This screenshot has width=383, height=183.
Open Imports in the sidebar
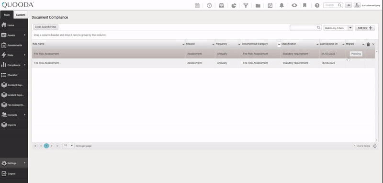tap(14, 125)
